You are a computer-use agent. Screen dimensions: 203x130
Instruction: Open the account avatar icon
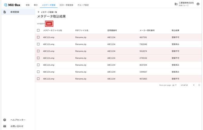pos(198,4)
